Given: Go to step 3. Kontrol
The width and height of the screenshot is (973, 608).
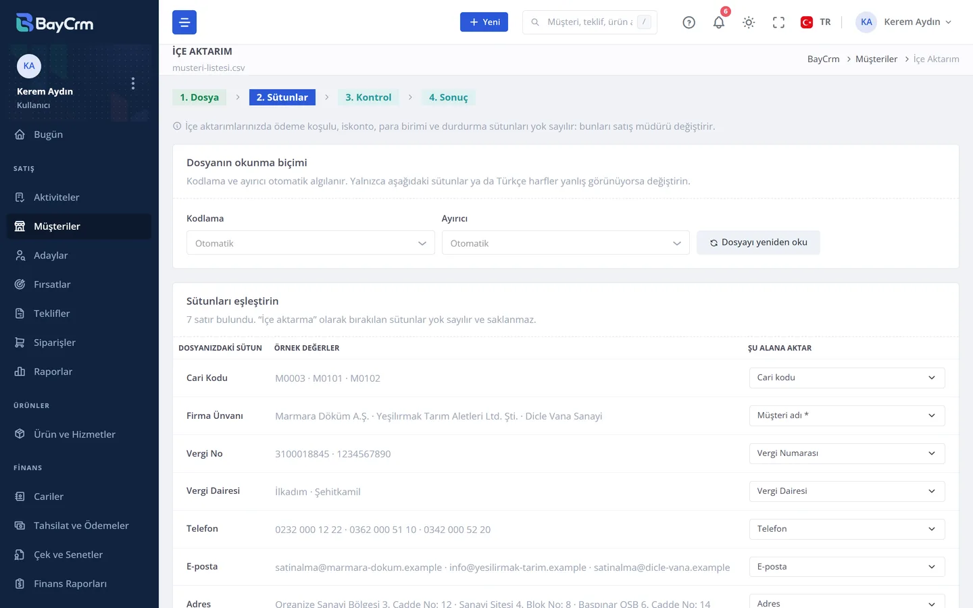Looking at the screenshot, I should (368, 97).
